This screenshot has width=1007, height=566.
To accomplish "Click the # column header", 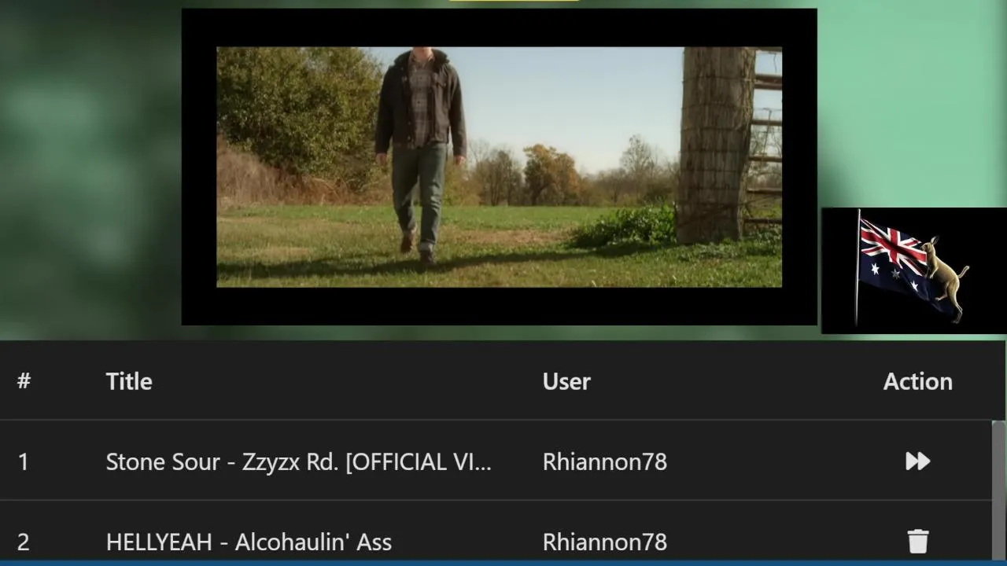I will click(x=24, y=381).
